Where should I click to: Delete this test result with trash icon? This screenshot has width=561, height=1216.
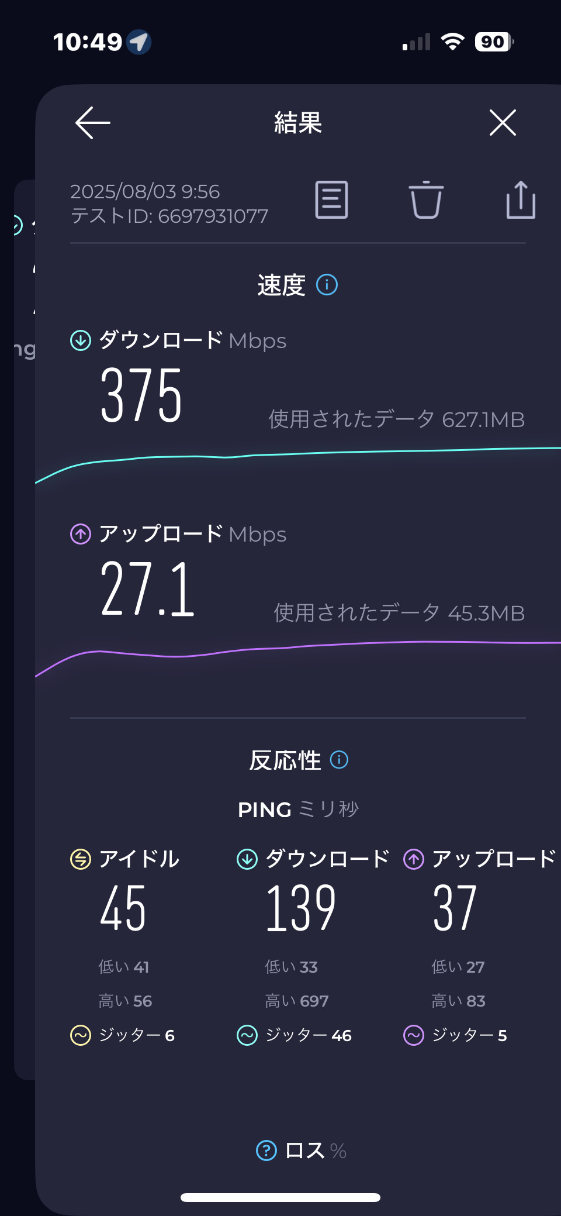point(426,200)
